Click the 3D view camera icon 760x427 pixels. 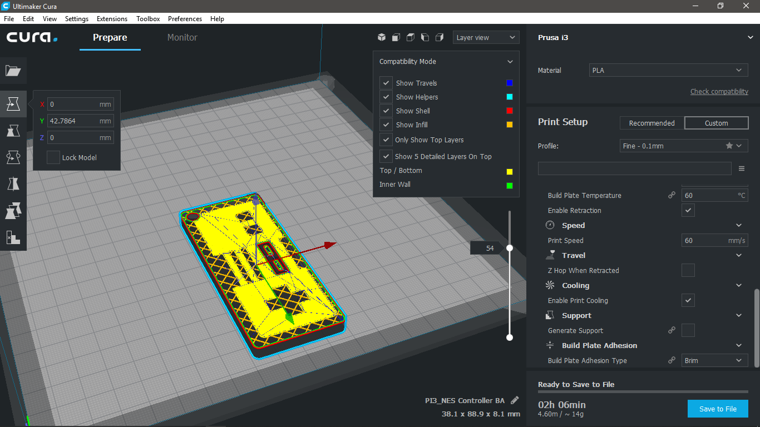(382, 37)
